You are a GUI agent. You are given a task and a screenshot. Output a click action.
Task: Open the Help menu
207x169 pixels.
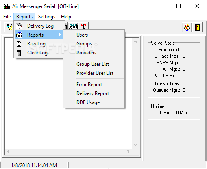[x=66, y=17]
